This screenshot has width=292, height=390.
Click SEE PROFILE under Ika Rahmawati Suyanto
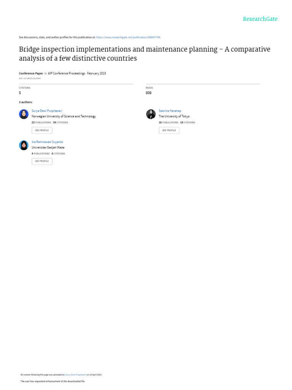pyautogui.click(x=42, y=161)
